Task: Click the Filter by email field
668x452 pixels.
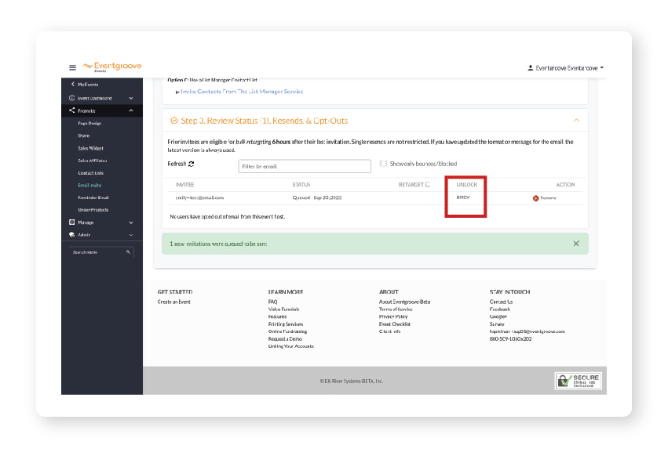Action: click(305, 166)
